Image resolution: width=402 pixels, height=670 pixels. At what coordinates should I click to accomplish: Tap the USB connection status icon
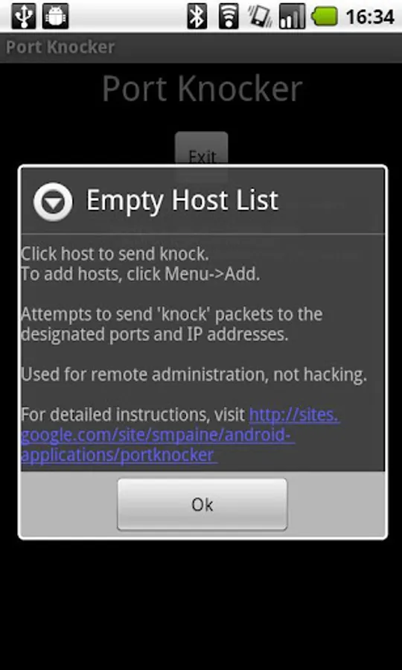[x=24, y=16]
